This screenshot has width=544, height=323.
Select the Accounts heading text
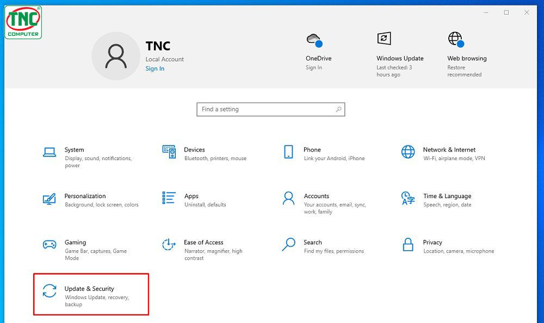(317, 197)
